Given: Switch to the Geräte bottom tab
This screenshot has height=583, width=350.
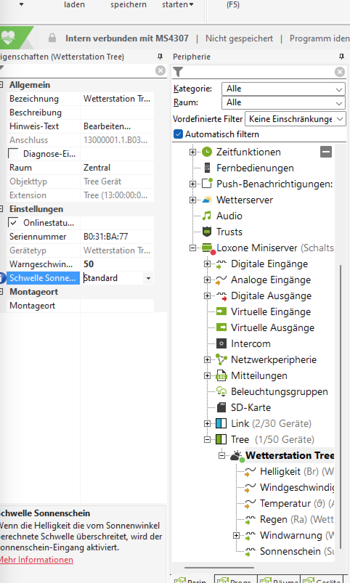Looking at the screenshot, I should (x=322, y=579).
